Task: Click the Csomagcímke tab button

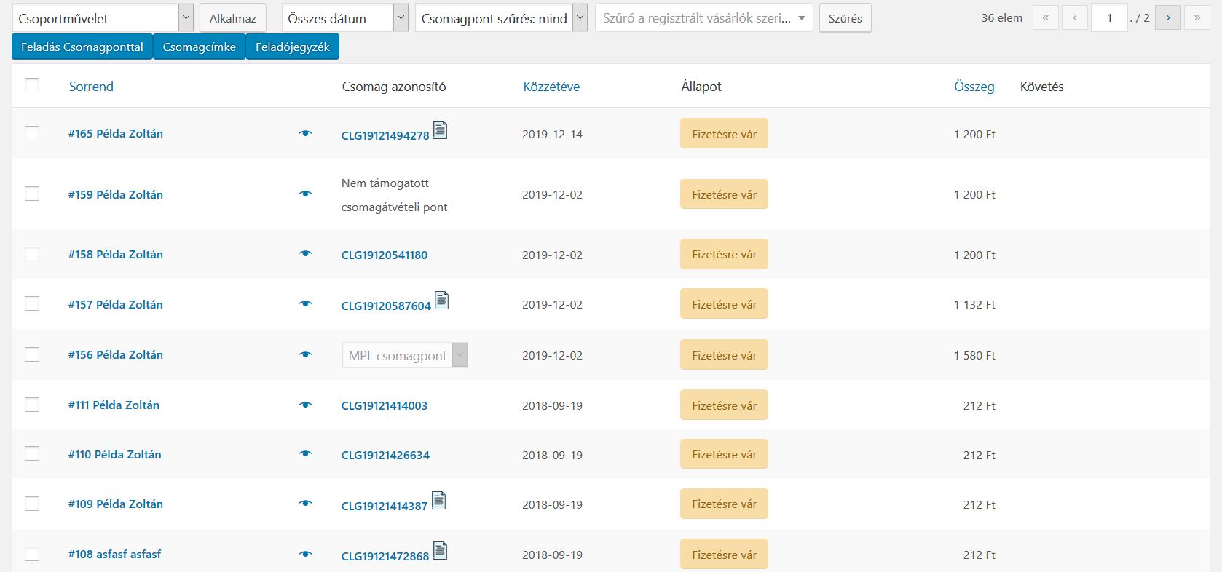Action: 200,47
